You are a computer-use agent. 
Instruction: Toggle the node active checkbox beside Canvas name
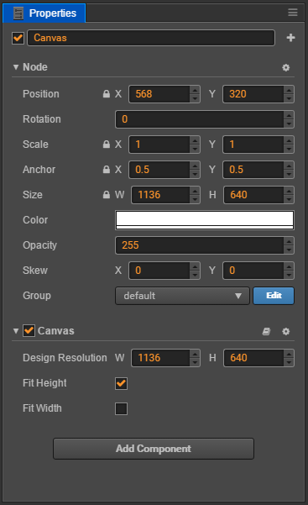[18, 38]
